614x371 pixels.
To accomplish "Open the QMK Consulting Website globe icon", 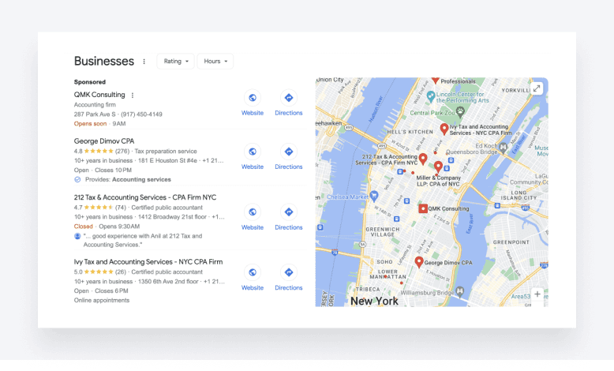I will coord(253,98).
